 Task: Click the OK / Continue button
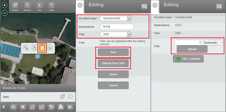pyautogui.click(x=189, y=59)
